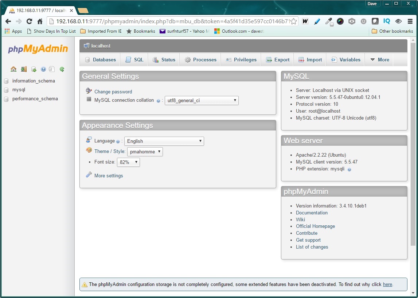Open the List of changes link

pos(312,247)
